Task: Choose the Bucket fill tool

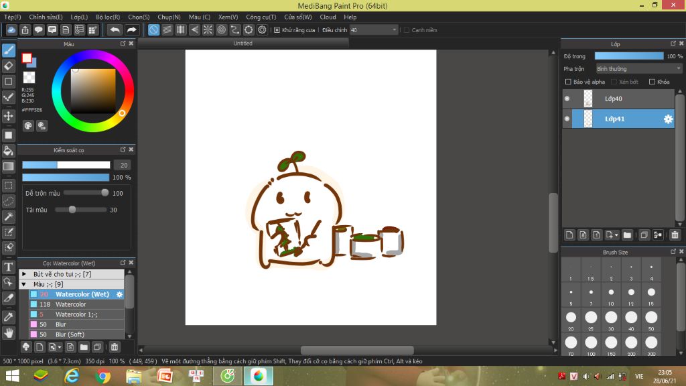Action: (8, 151)
